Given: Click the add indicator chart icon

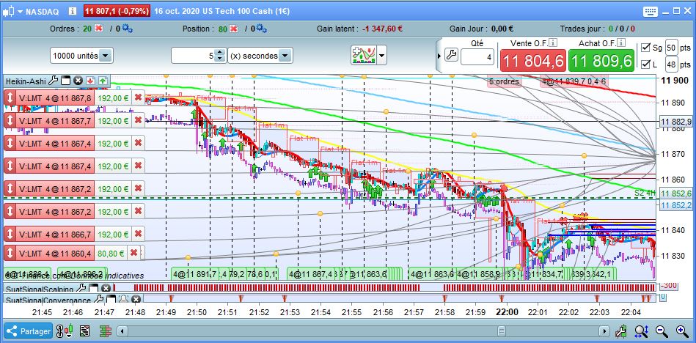Looking at the screenshot, I should click(x=364, y=56).
